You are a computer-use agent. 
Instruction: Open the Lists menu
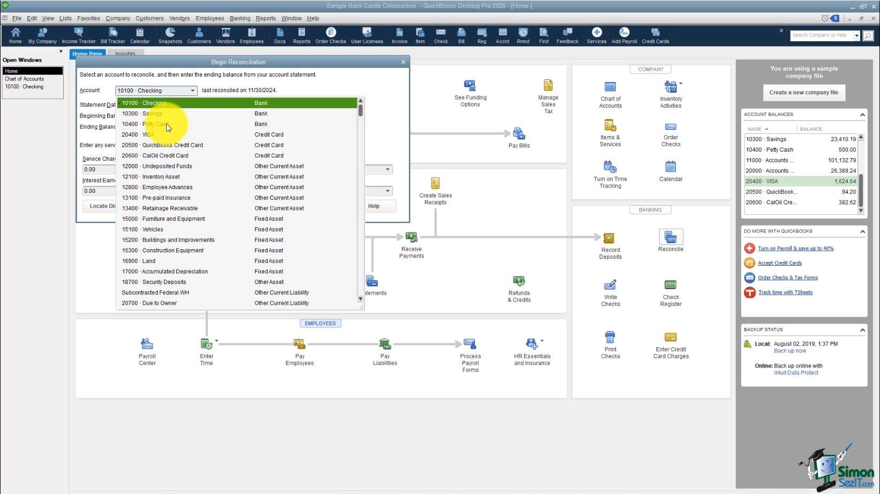pos(65,18)
